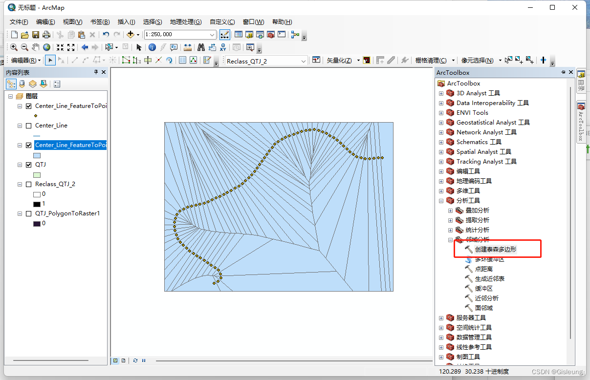Open the 书签(B) menu
This screenshot has width=590, height=380.
pyautogui.click(x=100, y=22)
